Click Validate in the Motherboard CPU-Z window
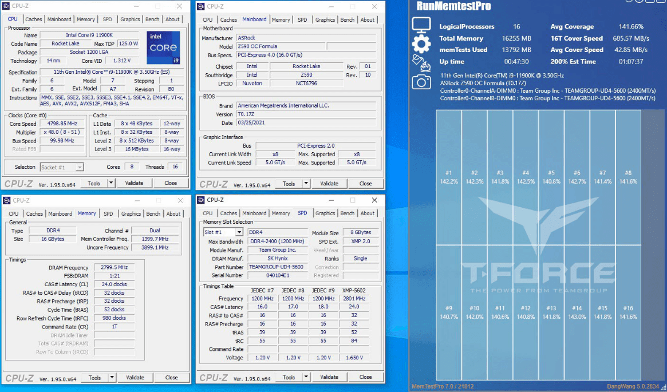 point(329,184)
